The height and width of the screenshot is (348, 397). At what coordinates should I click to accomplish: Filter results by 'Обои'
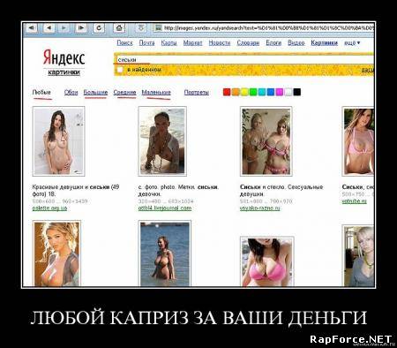point(71,93)
